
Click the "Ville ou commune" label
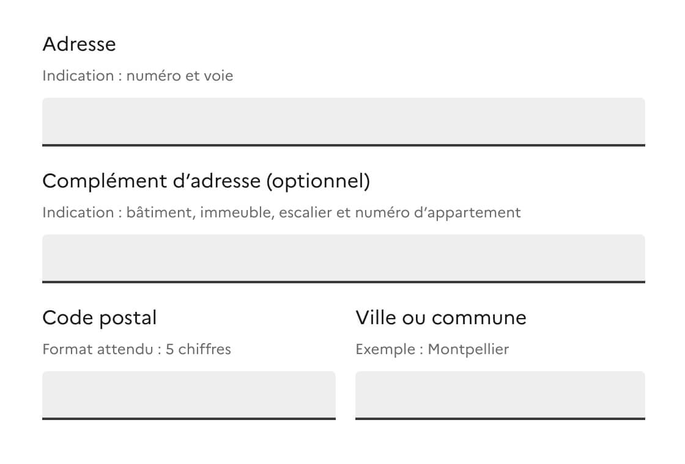(440, 317)
